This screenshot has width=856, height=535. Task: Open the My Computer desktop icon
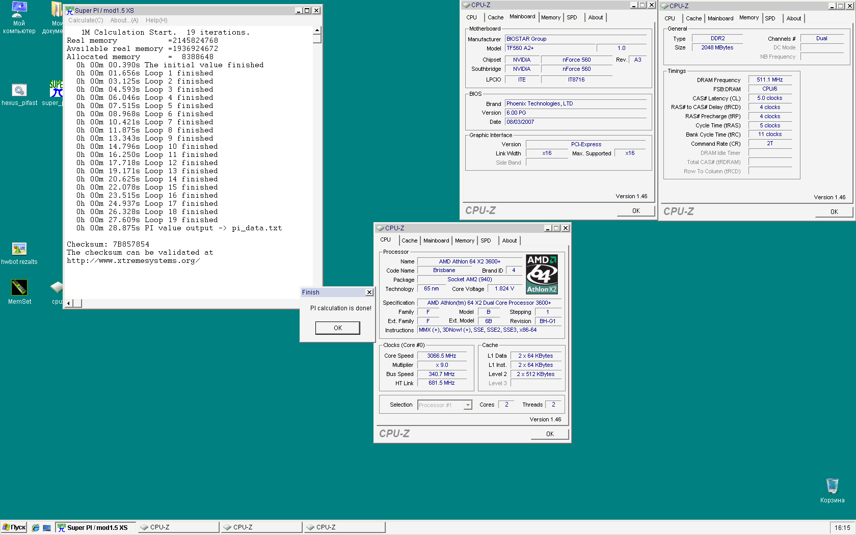(x=19, y=9)
